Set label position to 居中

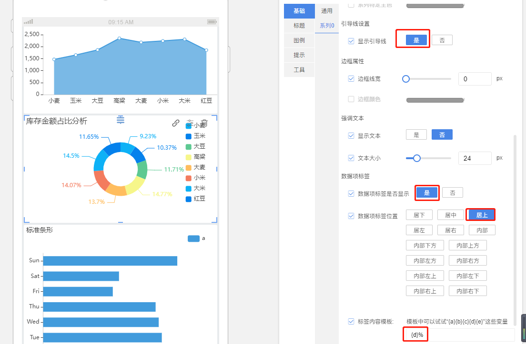pos(451,215)
